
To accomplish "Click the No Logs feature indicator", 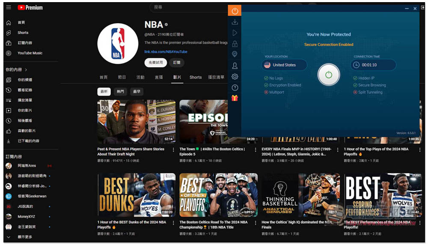I will coord(273,78).
